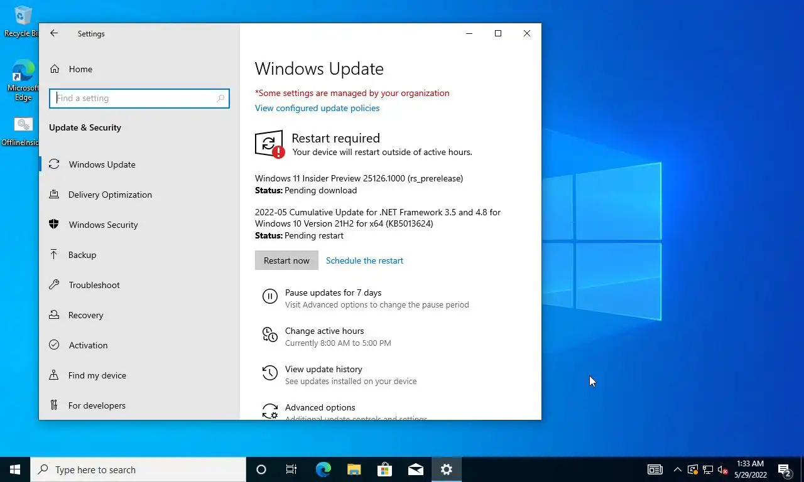Screen dimensions: 804x482
Task: Launch Microsoft Edge from taskbar
Action: coord(323,469)
